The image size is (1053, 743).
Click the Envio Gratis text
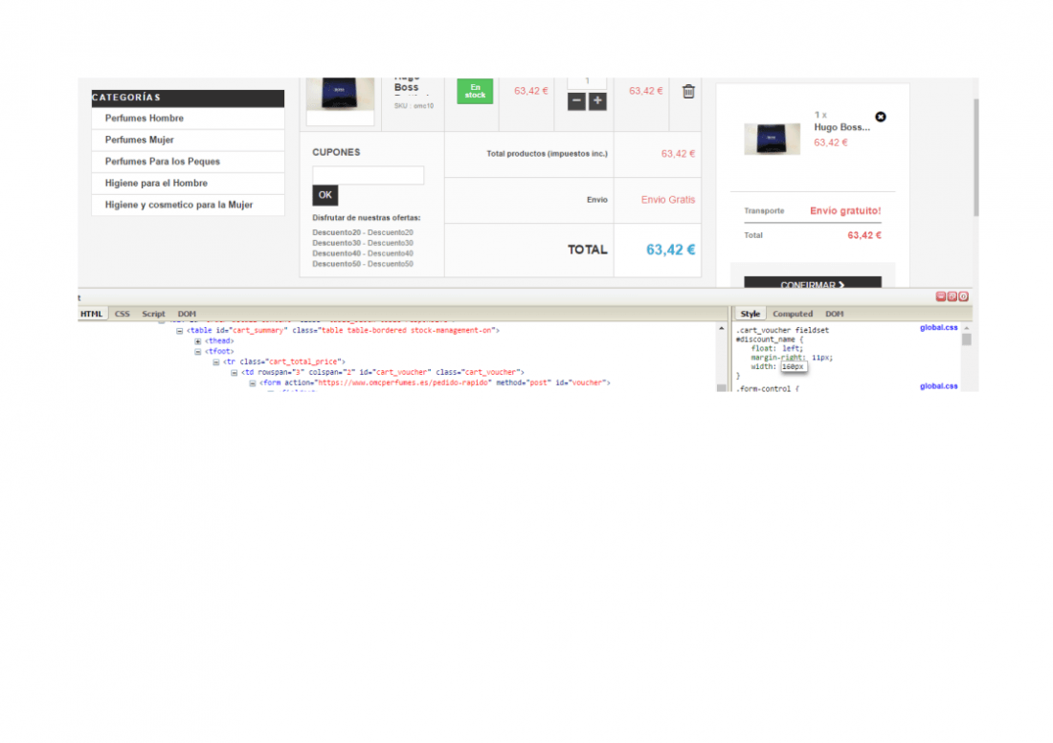tap(667, 200)
